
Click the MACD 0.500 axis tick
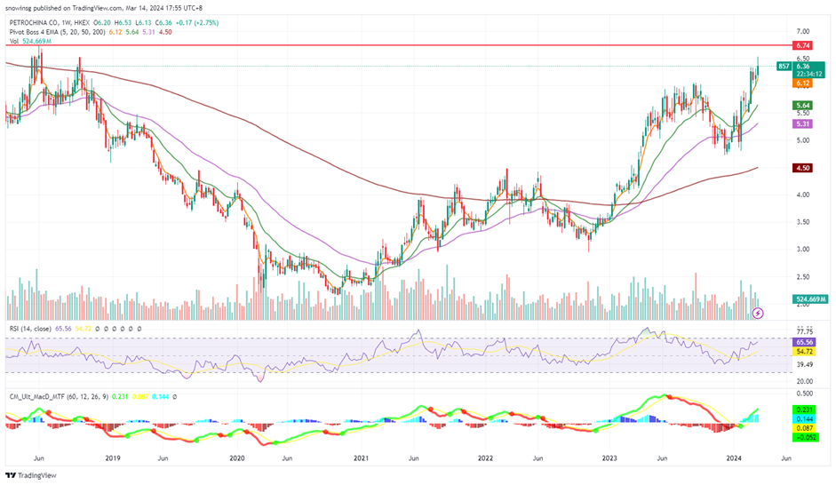click(x=805, y=394)
